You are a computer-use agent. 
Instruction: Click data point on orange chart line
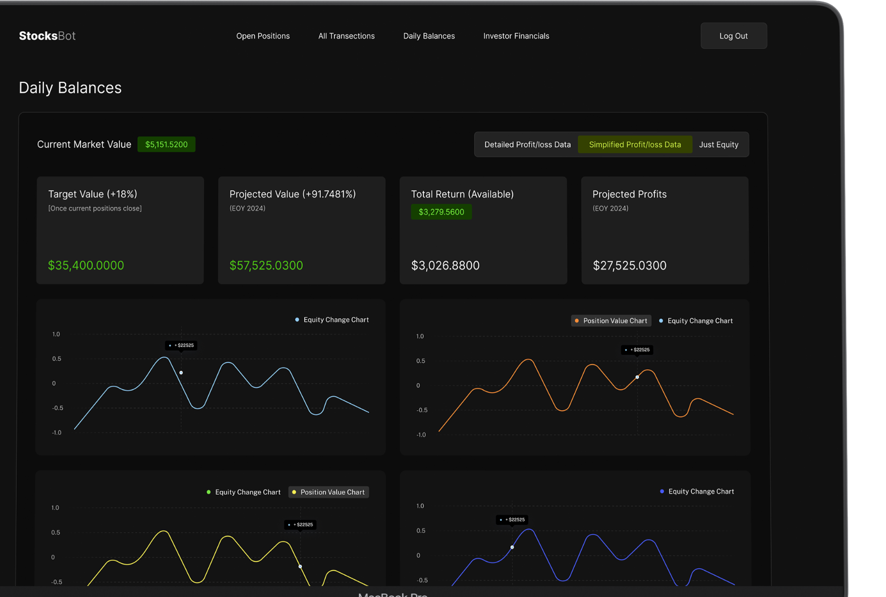tap(637, 377)
